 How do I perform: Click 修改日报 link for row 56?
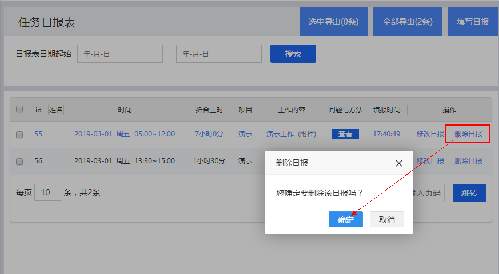430,161
